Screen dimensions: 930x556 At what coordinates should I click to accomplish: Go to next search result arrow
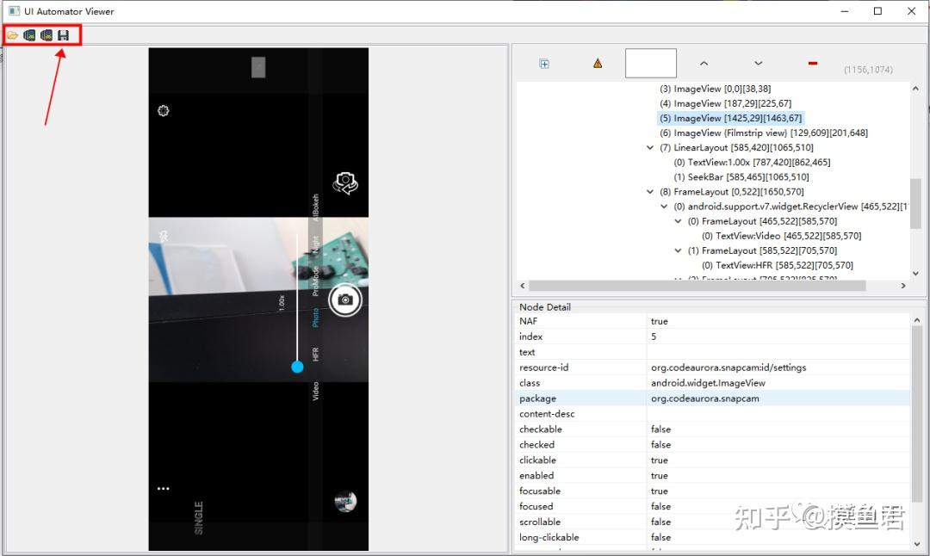click(758, 63)
